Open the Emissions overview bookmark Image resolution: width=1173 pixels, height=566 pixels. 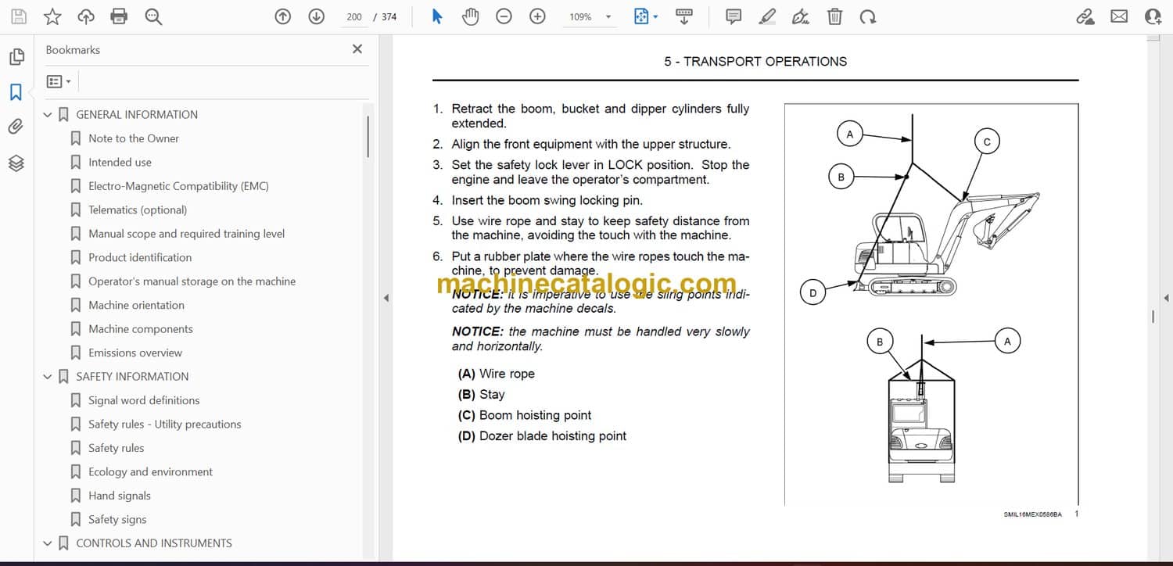click(135, 353)
